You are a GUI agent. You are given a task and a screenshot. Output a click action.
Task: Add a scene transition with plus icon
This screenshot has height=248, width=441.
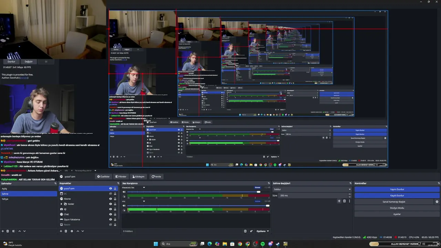(339, 201)
